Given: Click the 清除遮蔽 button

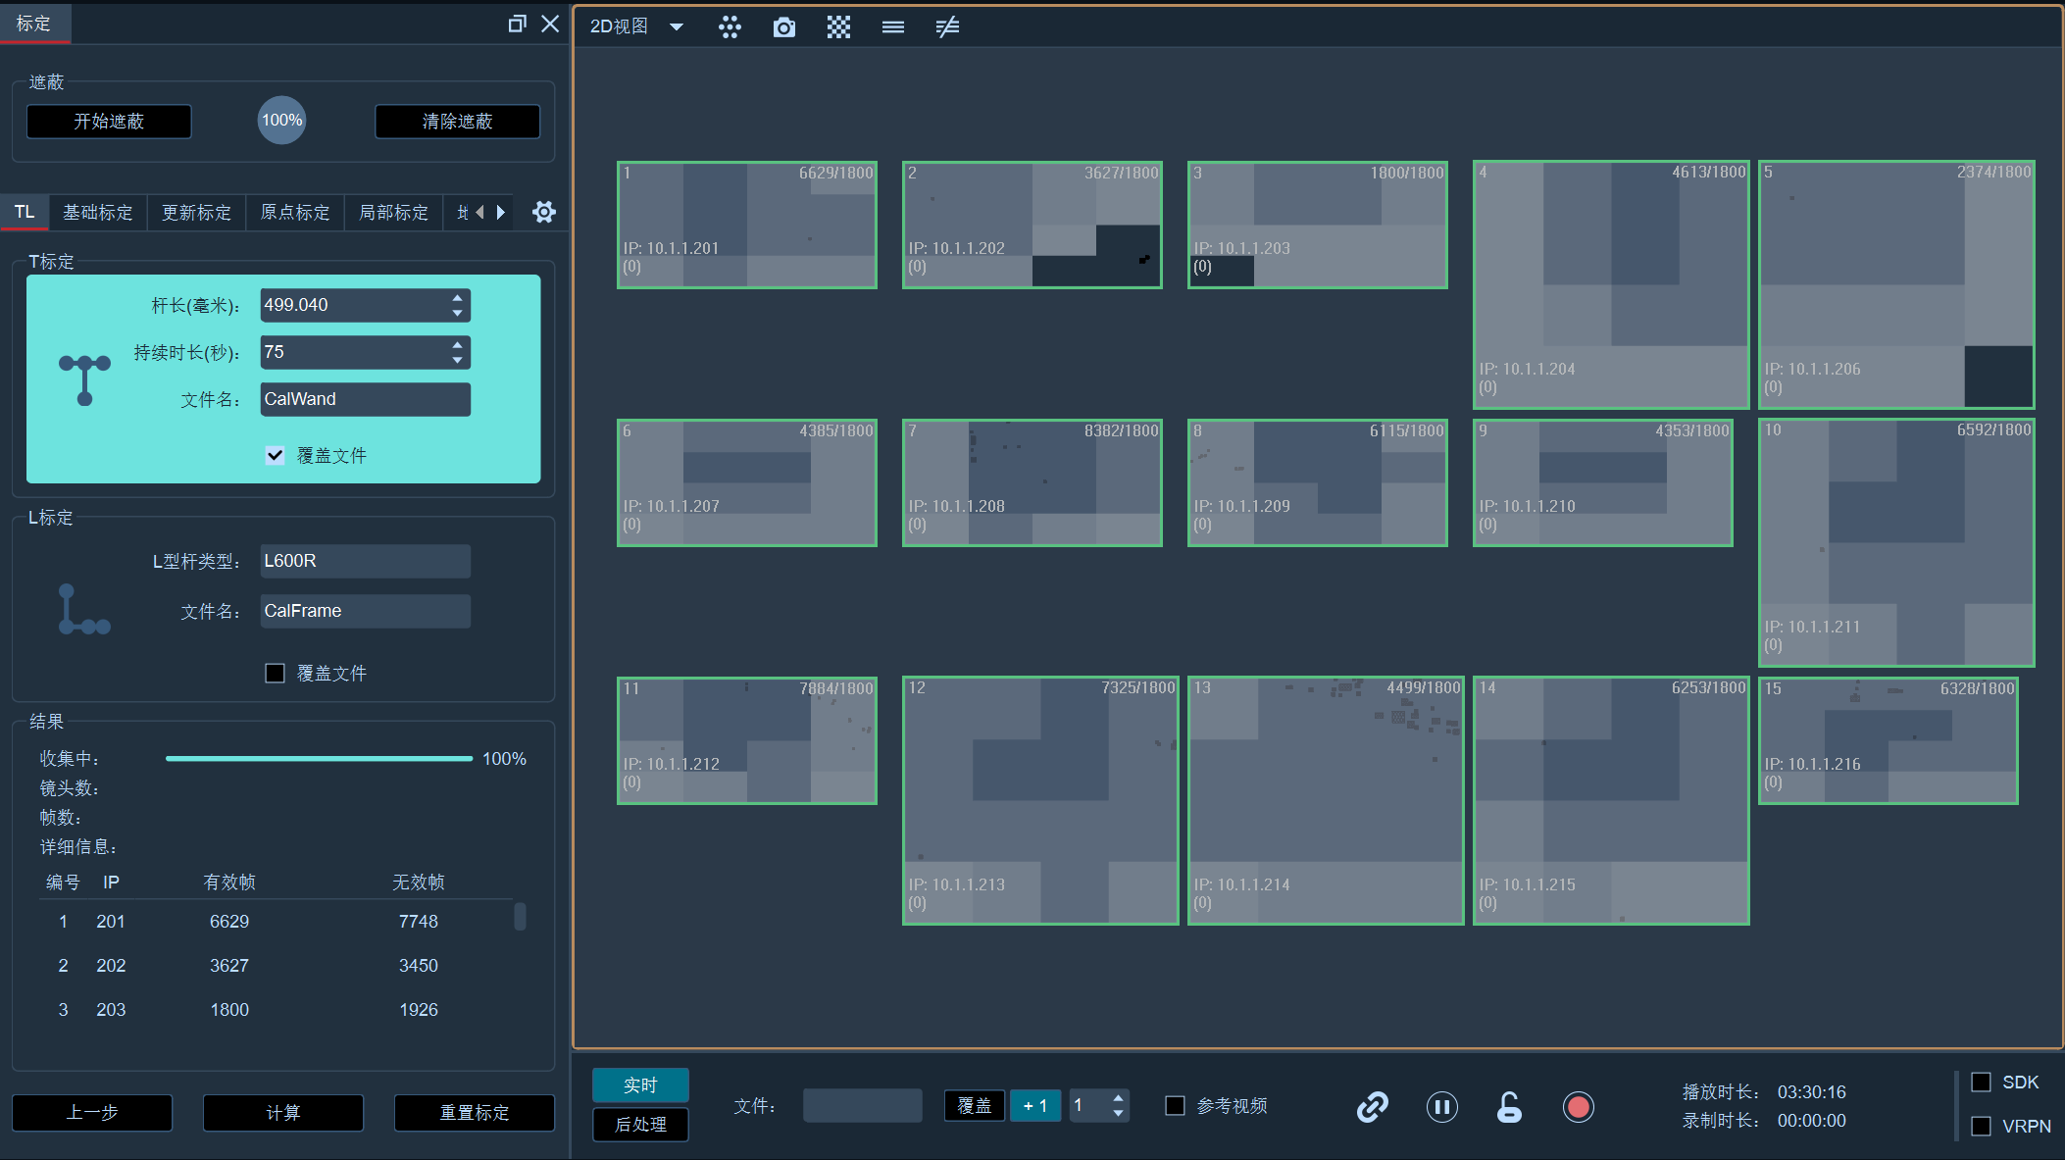Looking at the screenshot, I should coord(457,122).
